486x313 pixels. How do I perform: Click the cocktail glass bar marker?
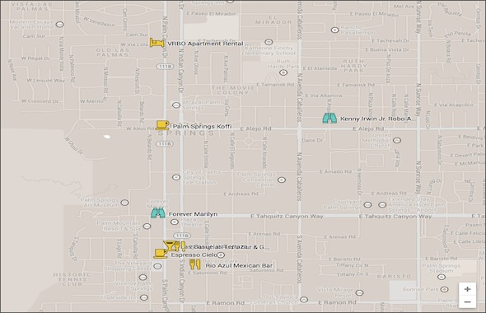[x=169, y=245]
